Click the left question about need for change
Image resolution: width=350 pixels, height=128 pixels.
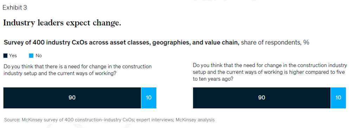tap(77, 70)
